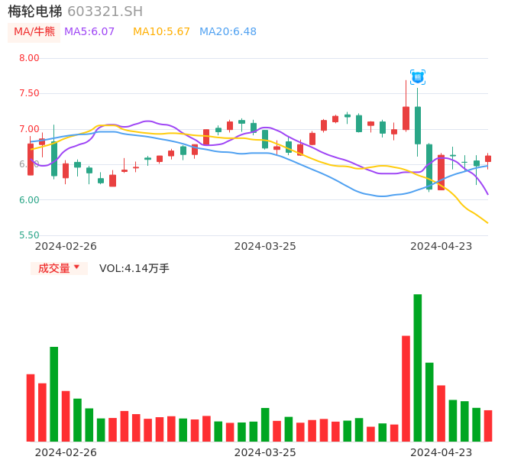Click the last red volume bar at the chart's right edge

(488, 426)
